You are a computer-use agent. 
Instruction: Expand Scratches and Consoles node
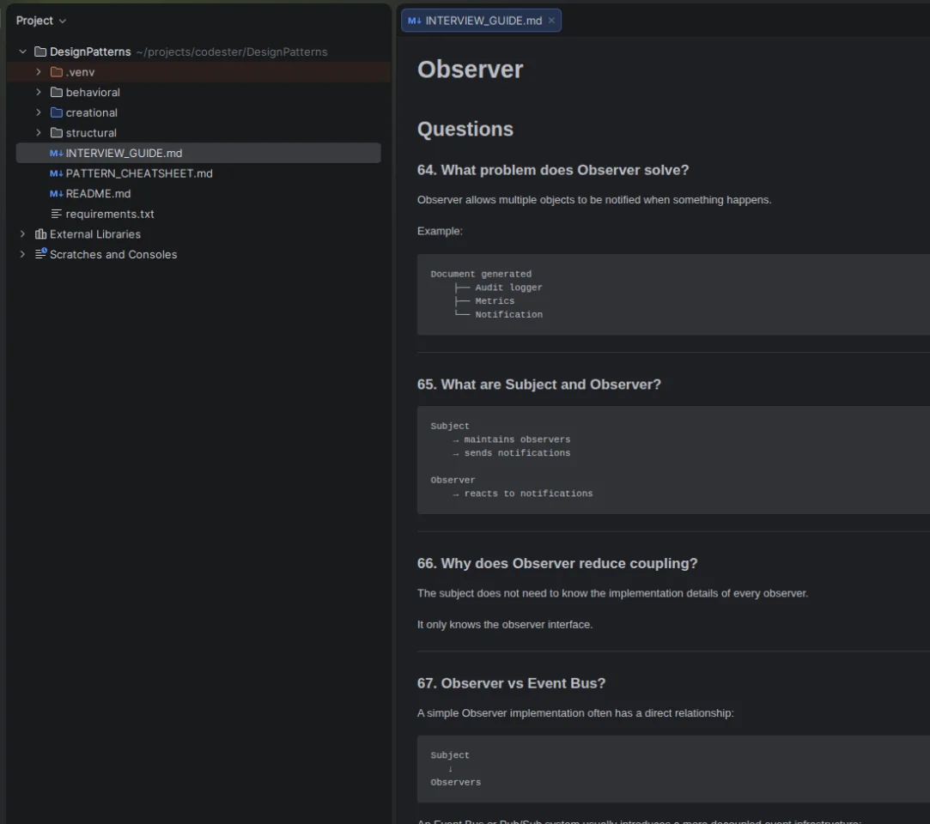[x=22, y=254]
